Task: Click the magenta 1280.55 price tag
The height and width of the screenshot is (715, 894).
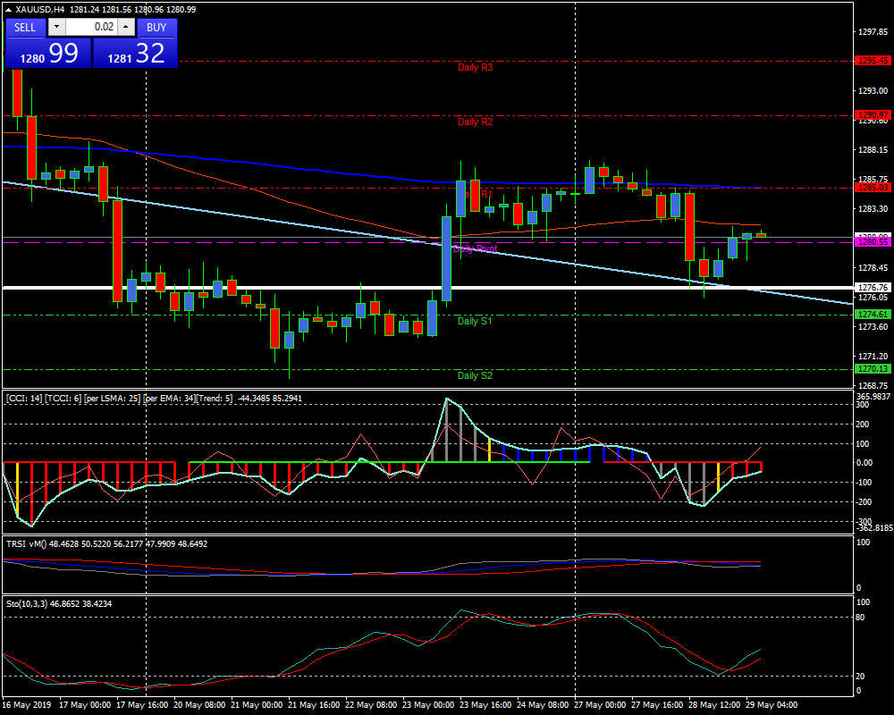Action: tap(873, 242)
